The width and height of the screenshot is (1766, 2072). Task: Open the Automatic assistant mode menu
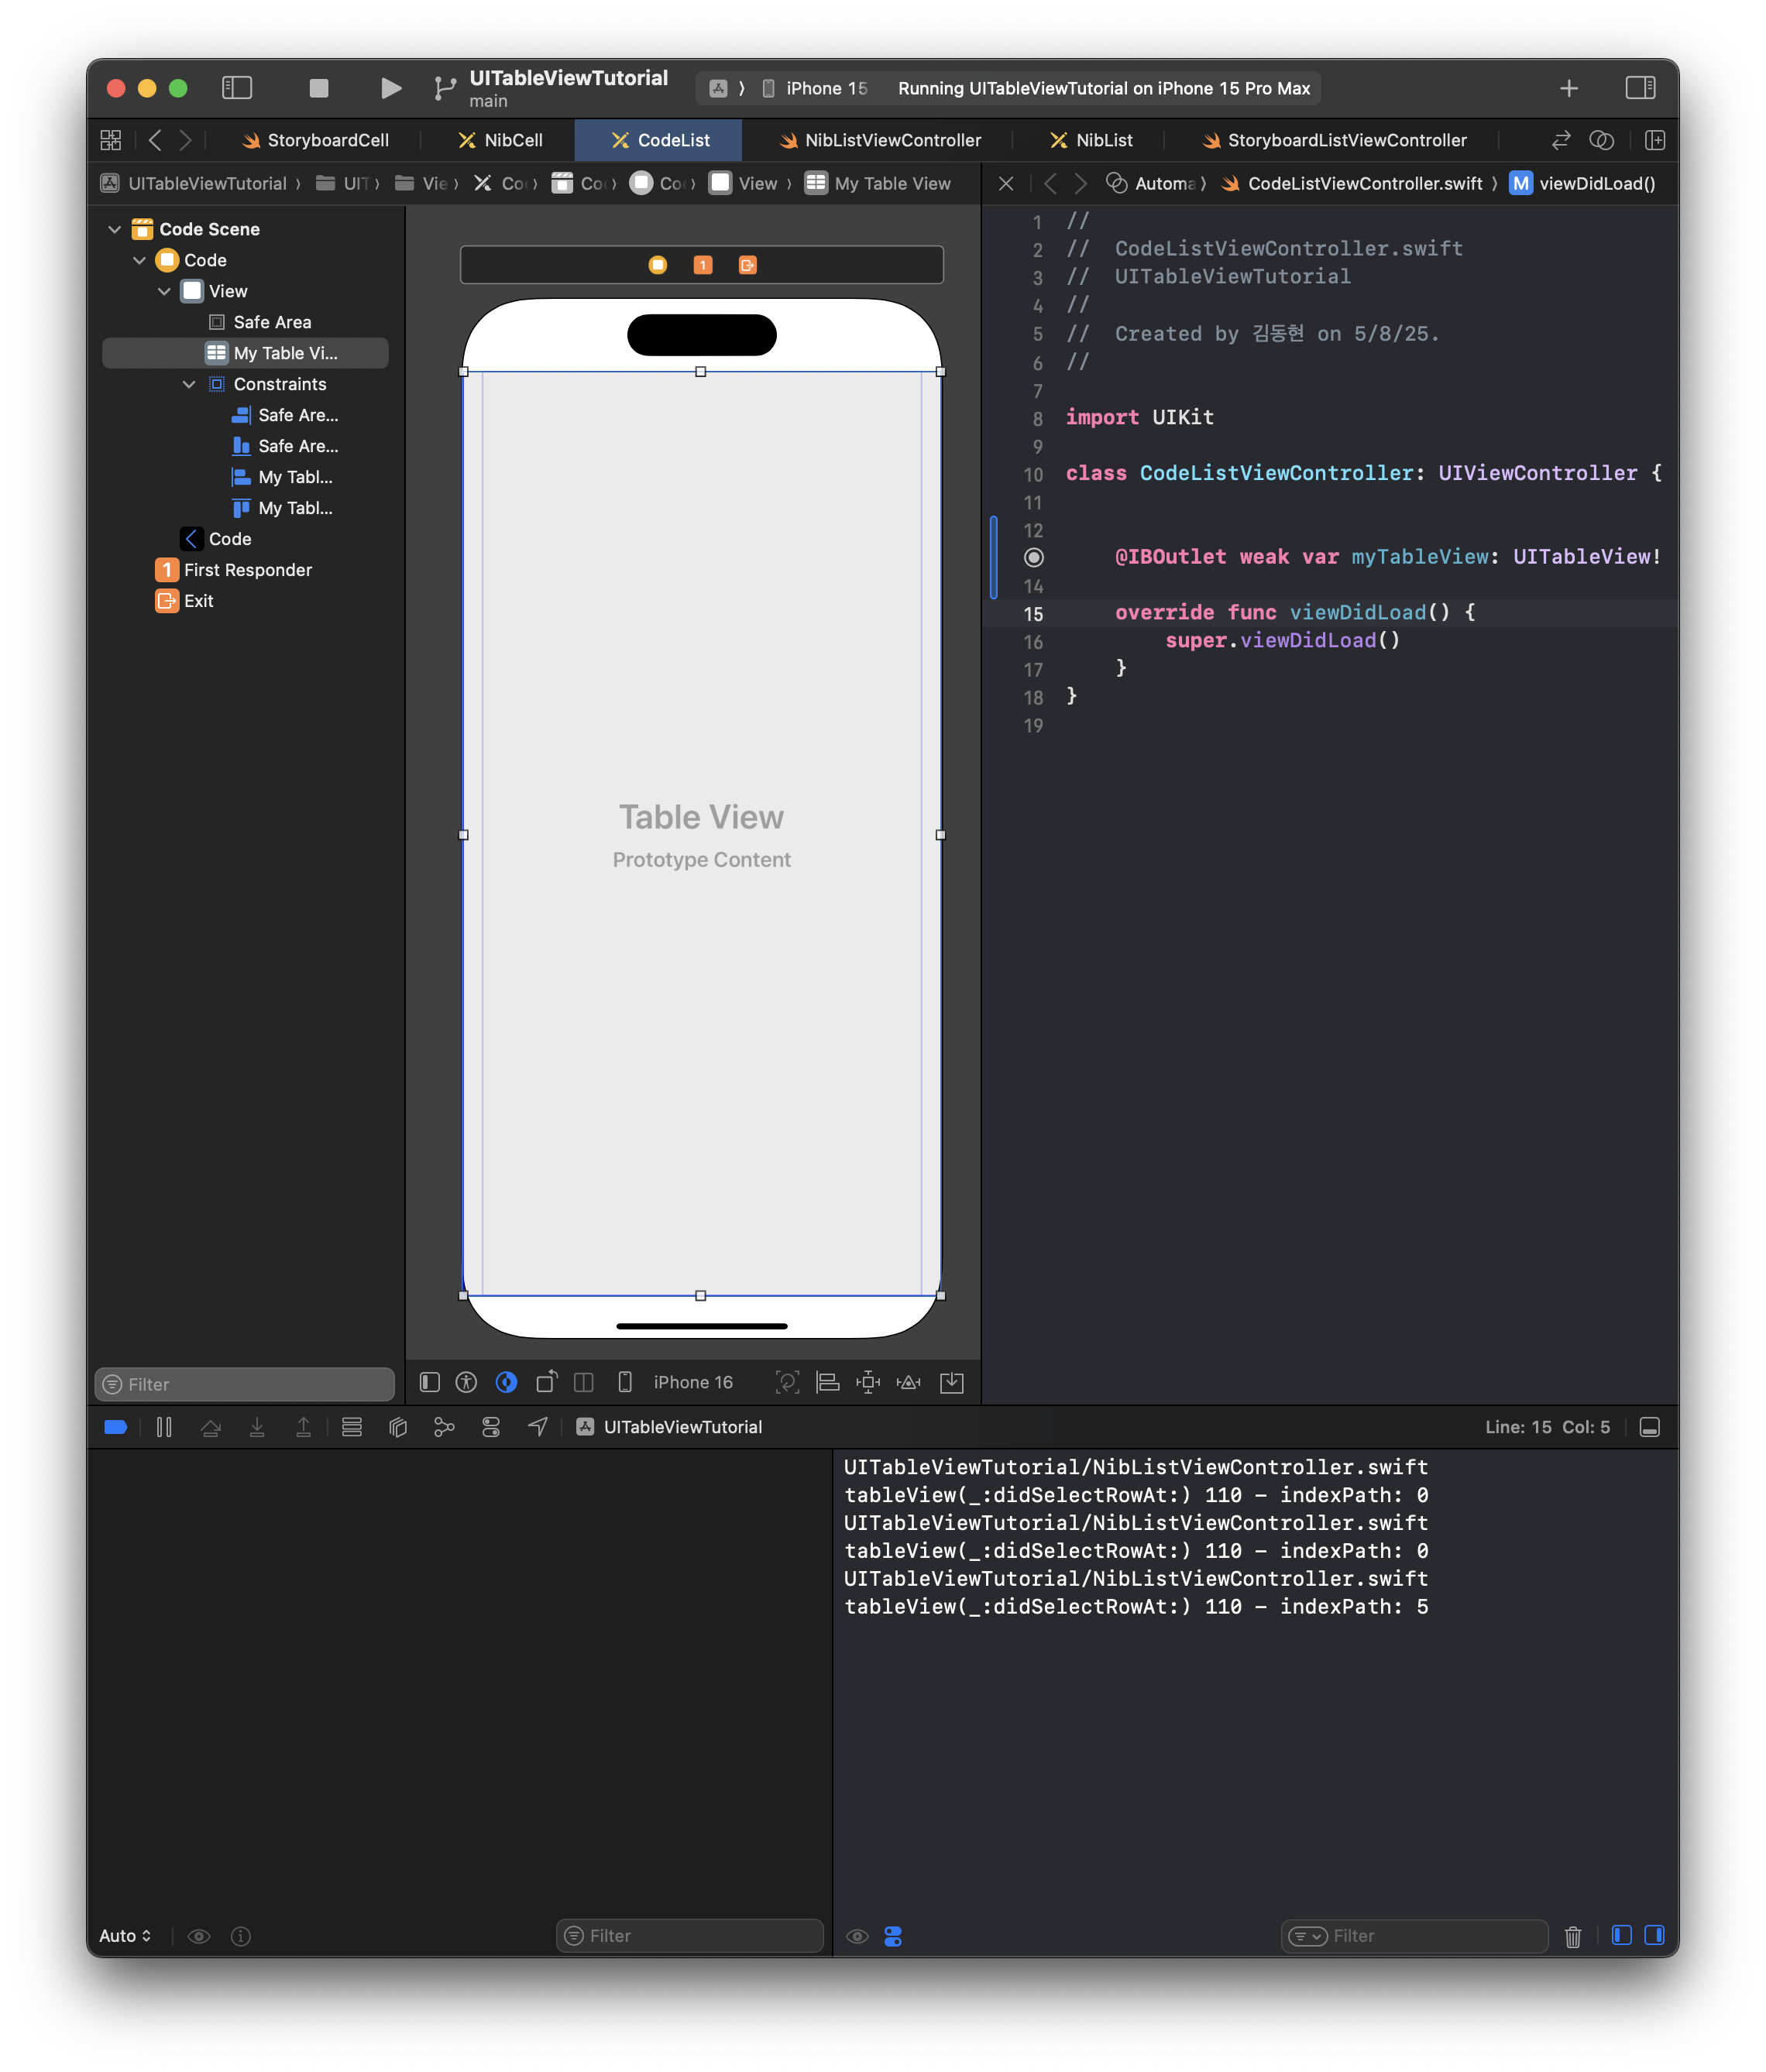[1151, 183]
